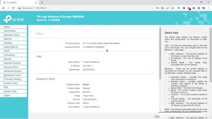Click the Status Help heading
Screen dimensions: 212x119
pyautogui.click(x=172, y=33)
